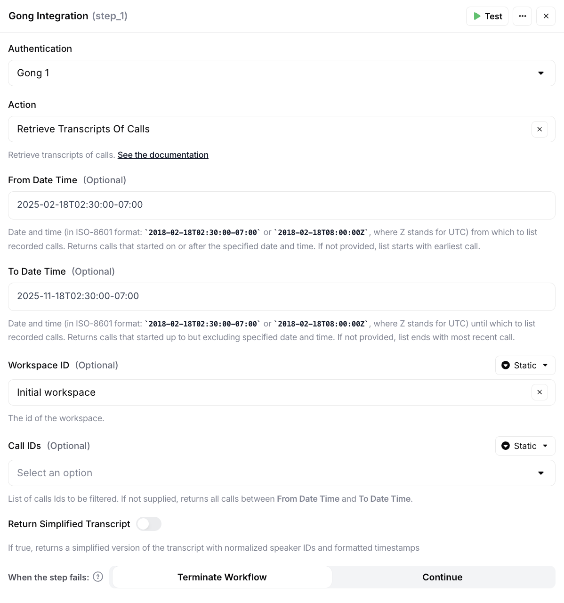Clear the Retrieve Transcripts Of Calls action

click(x=540, y=129)
